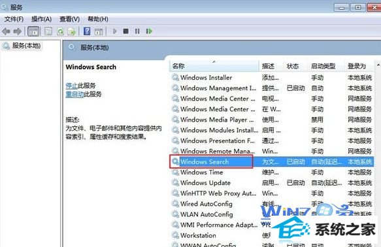Viewport: 381px width, 247px height.
Task: Click the gear icon beside Wired AutoConfig
Action: pos(175,204)
